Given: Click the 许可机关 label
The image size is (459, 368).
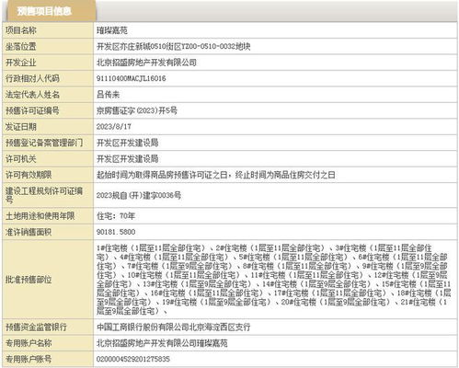Looking at the screenshot, I should pyautogui.click(x=21, y=159).
